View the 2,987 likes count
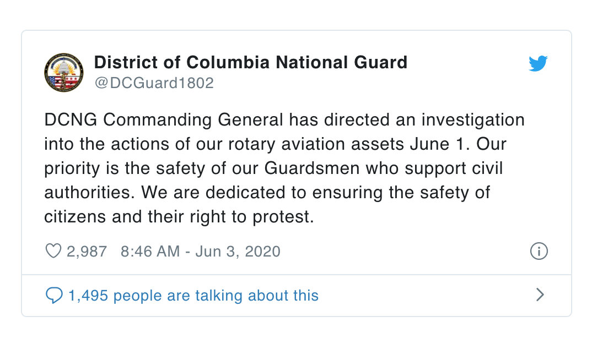Screen dimensions: 592x338 click(x=87, y=252)
